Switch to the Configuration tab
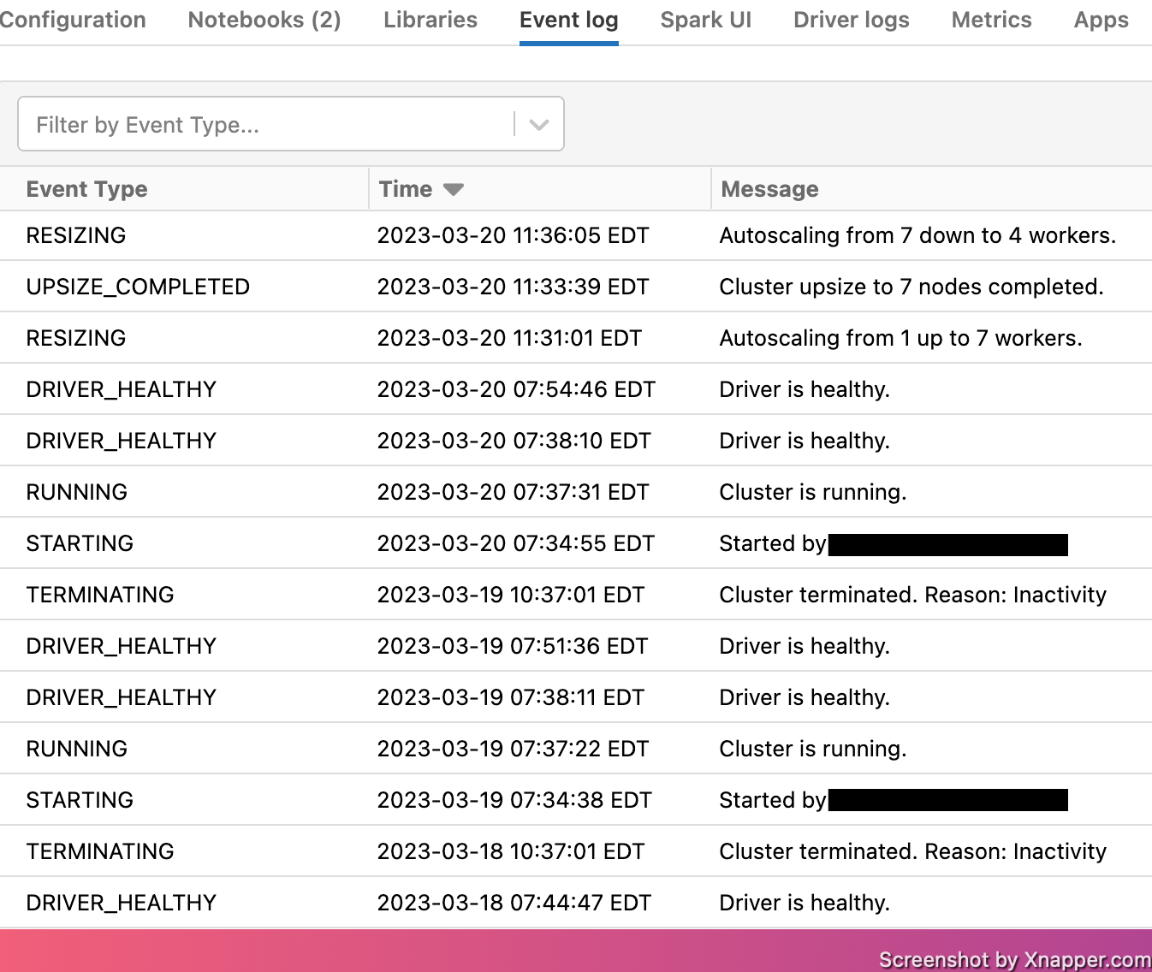 tap(73, 20)
